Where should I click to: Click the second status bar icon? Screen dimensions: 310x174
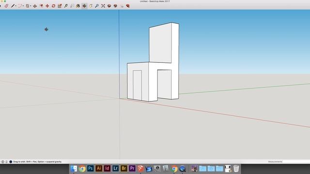pos(6,161)
